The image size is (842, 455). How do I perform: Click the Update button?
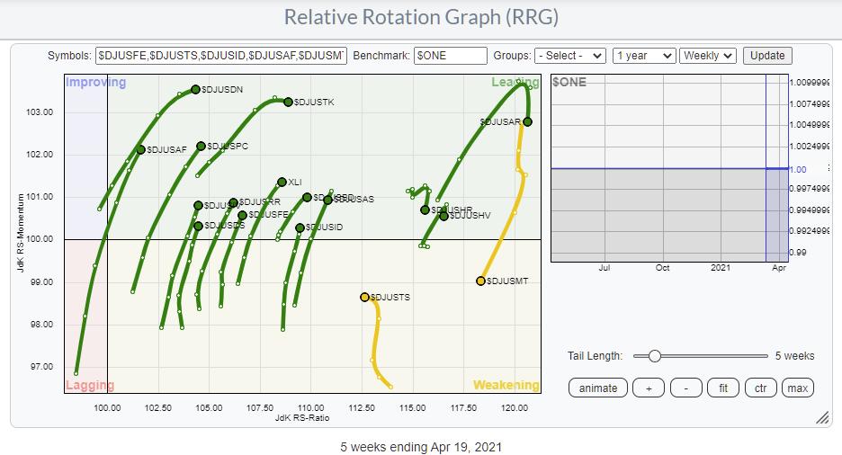point(767,55)
